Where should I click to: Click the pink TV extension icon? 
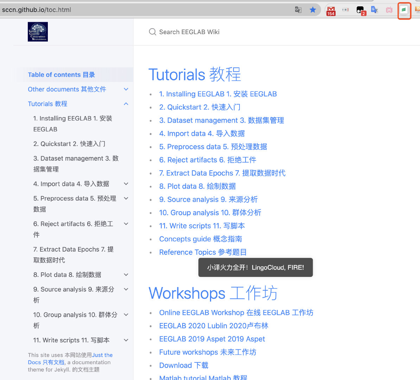[x=389, y=10]
